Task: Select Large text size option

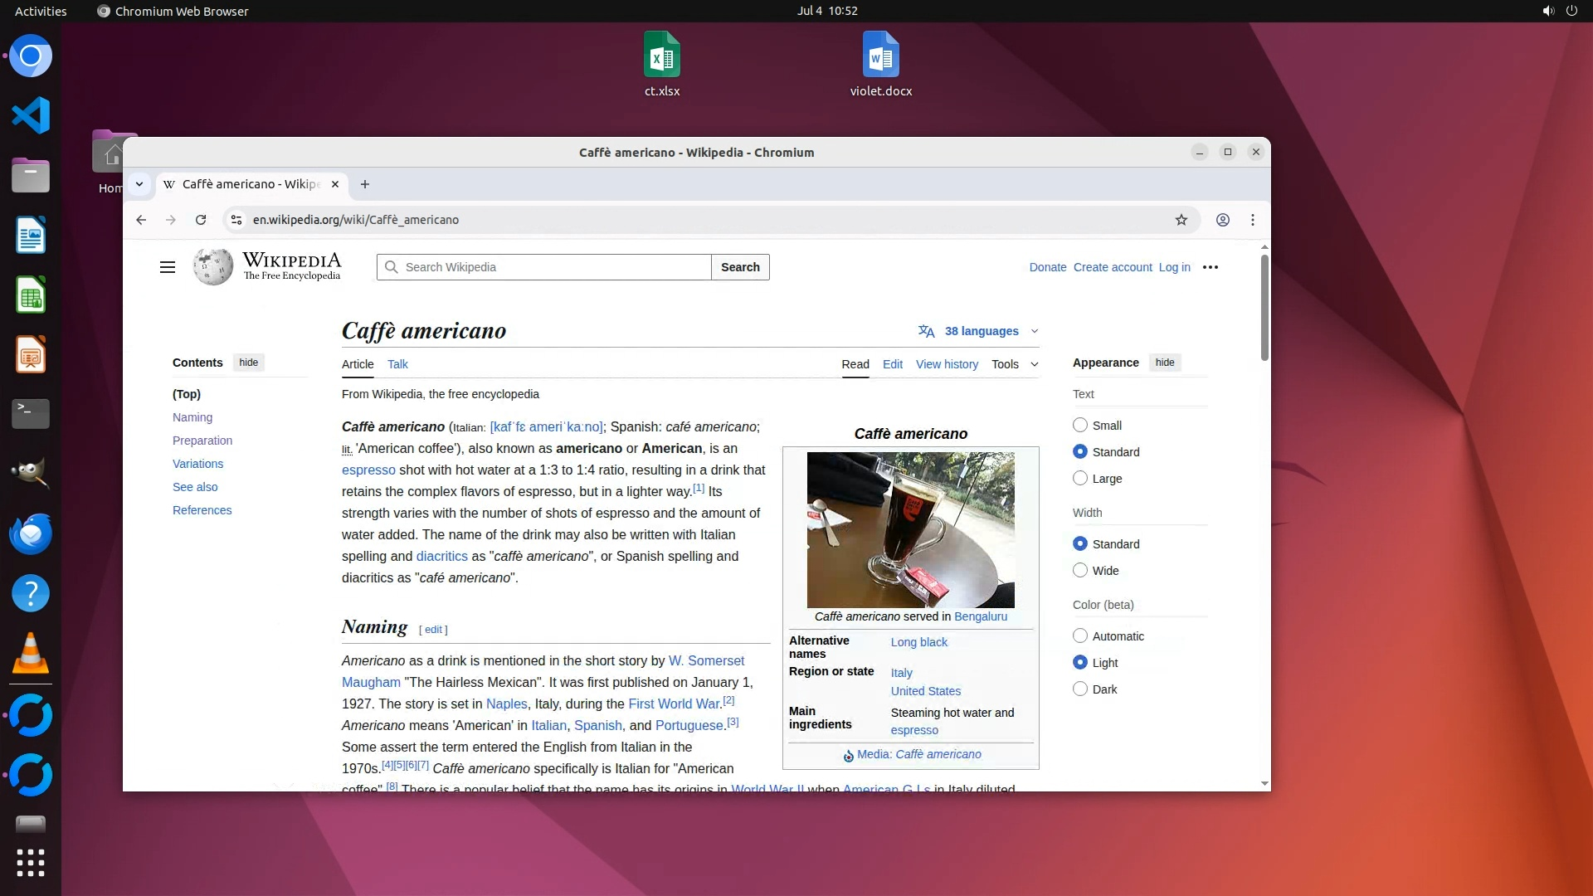Action: [x=1080, y=479]
